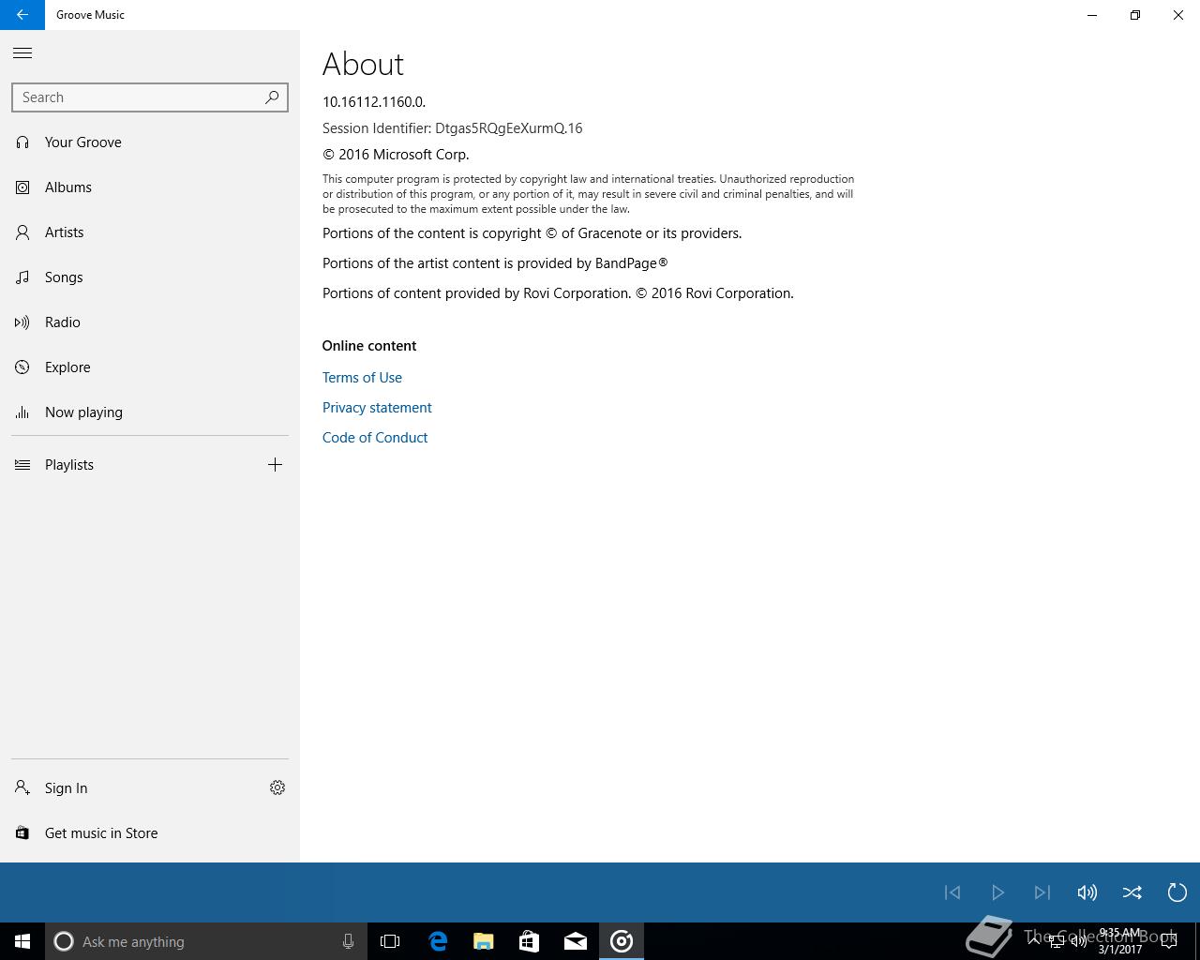Screen dimensions: 1200x960
Task: Create new playlist with plus icon
Action: pyautogui.click(x=275, y=465)
